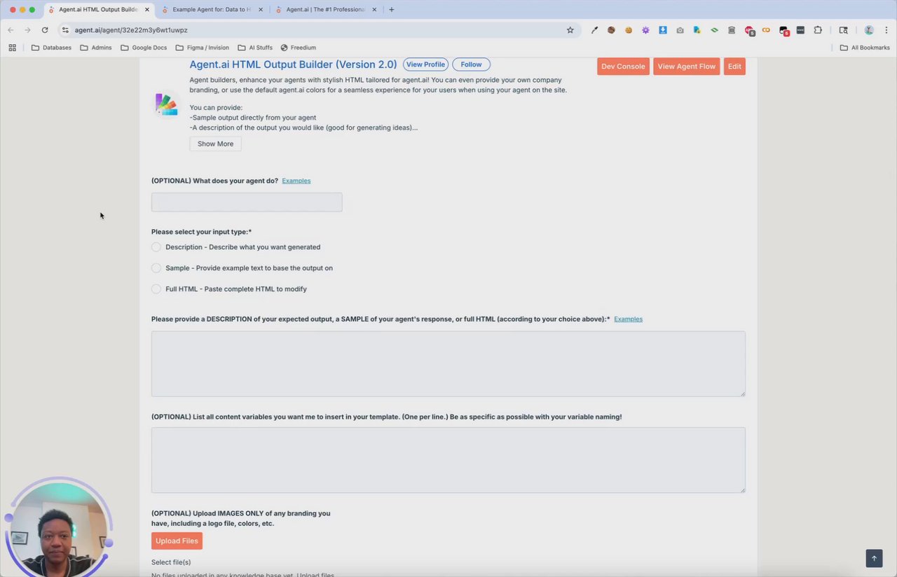Open the Dev Console
The height and width of the screenshot is (577, 897).
click(x=623, y=67)
